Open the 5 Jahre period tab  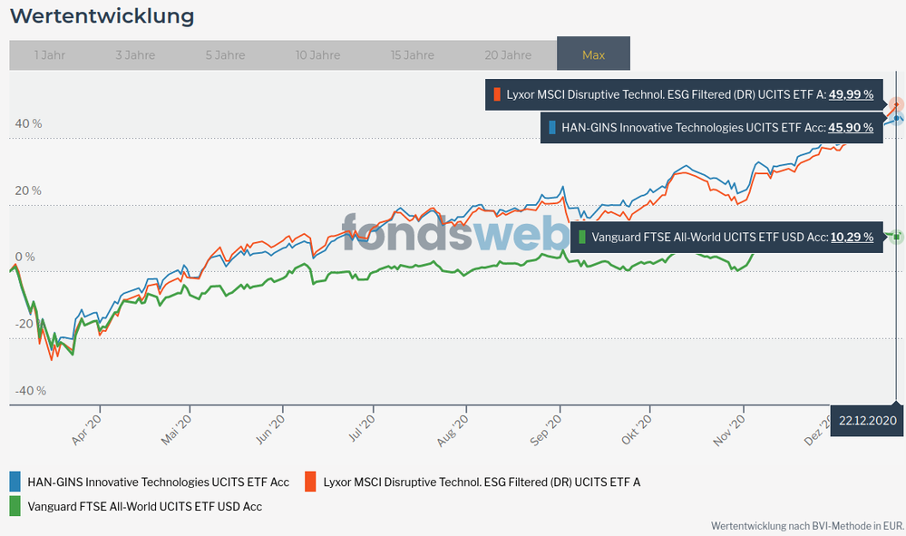(226, 55)
